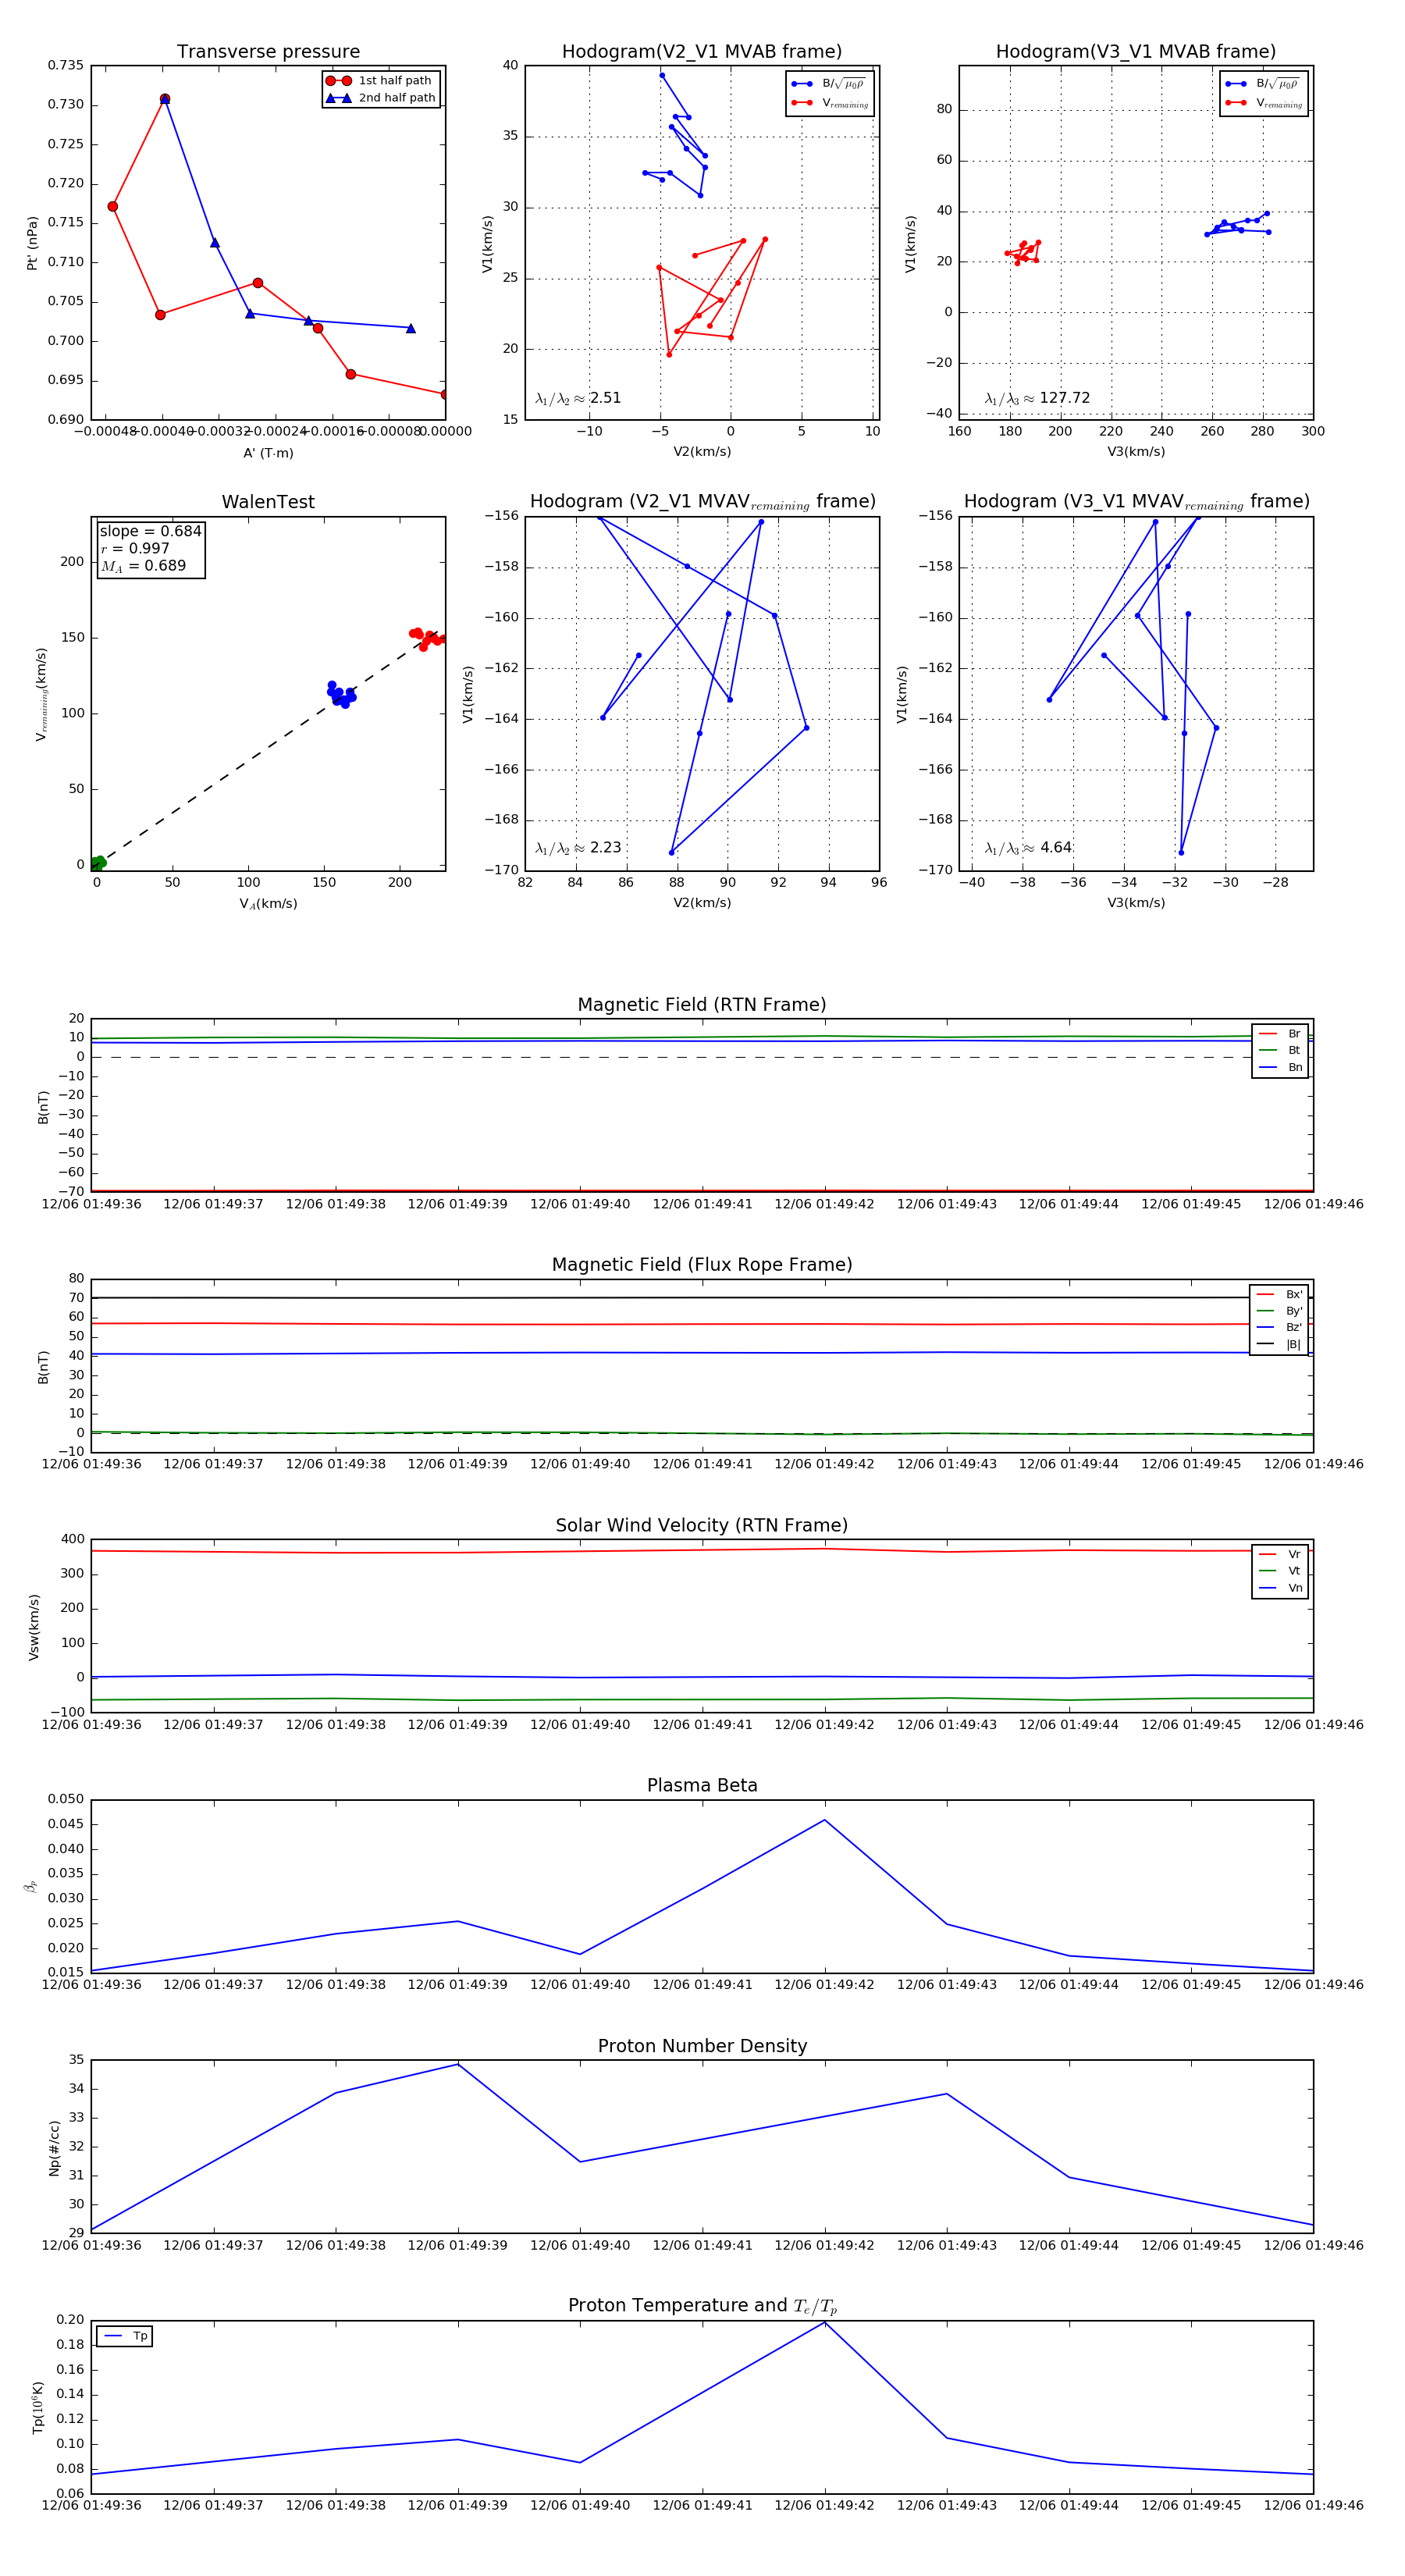Click the 'Solar Wind Velocity (RTN Frame)' title
Image resolution: width=1405 pixels, height=2576 pixels.
[702, 1525]
